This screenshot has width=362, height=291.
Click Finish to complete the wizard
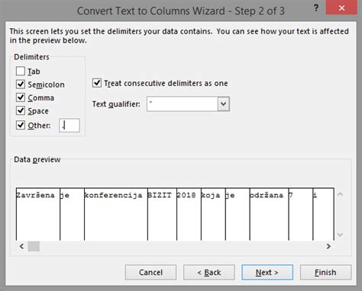(325, 273)
